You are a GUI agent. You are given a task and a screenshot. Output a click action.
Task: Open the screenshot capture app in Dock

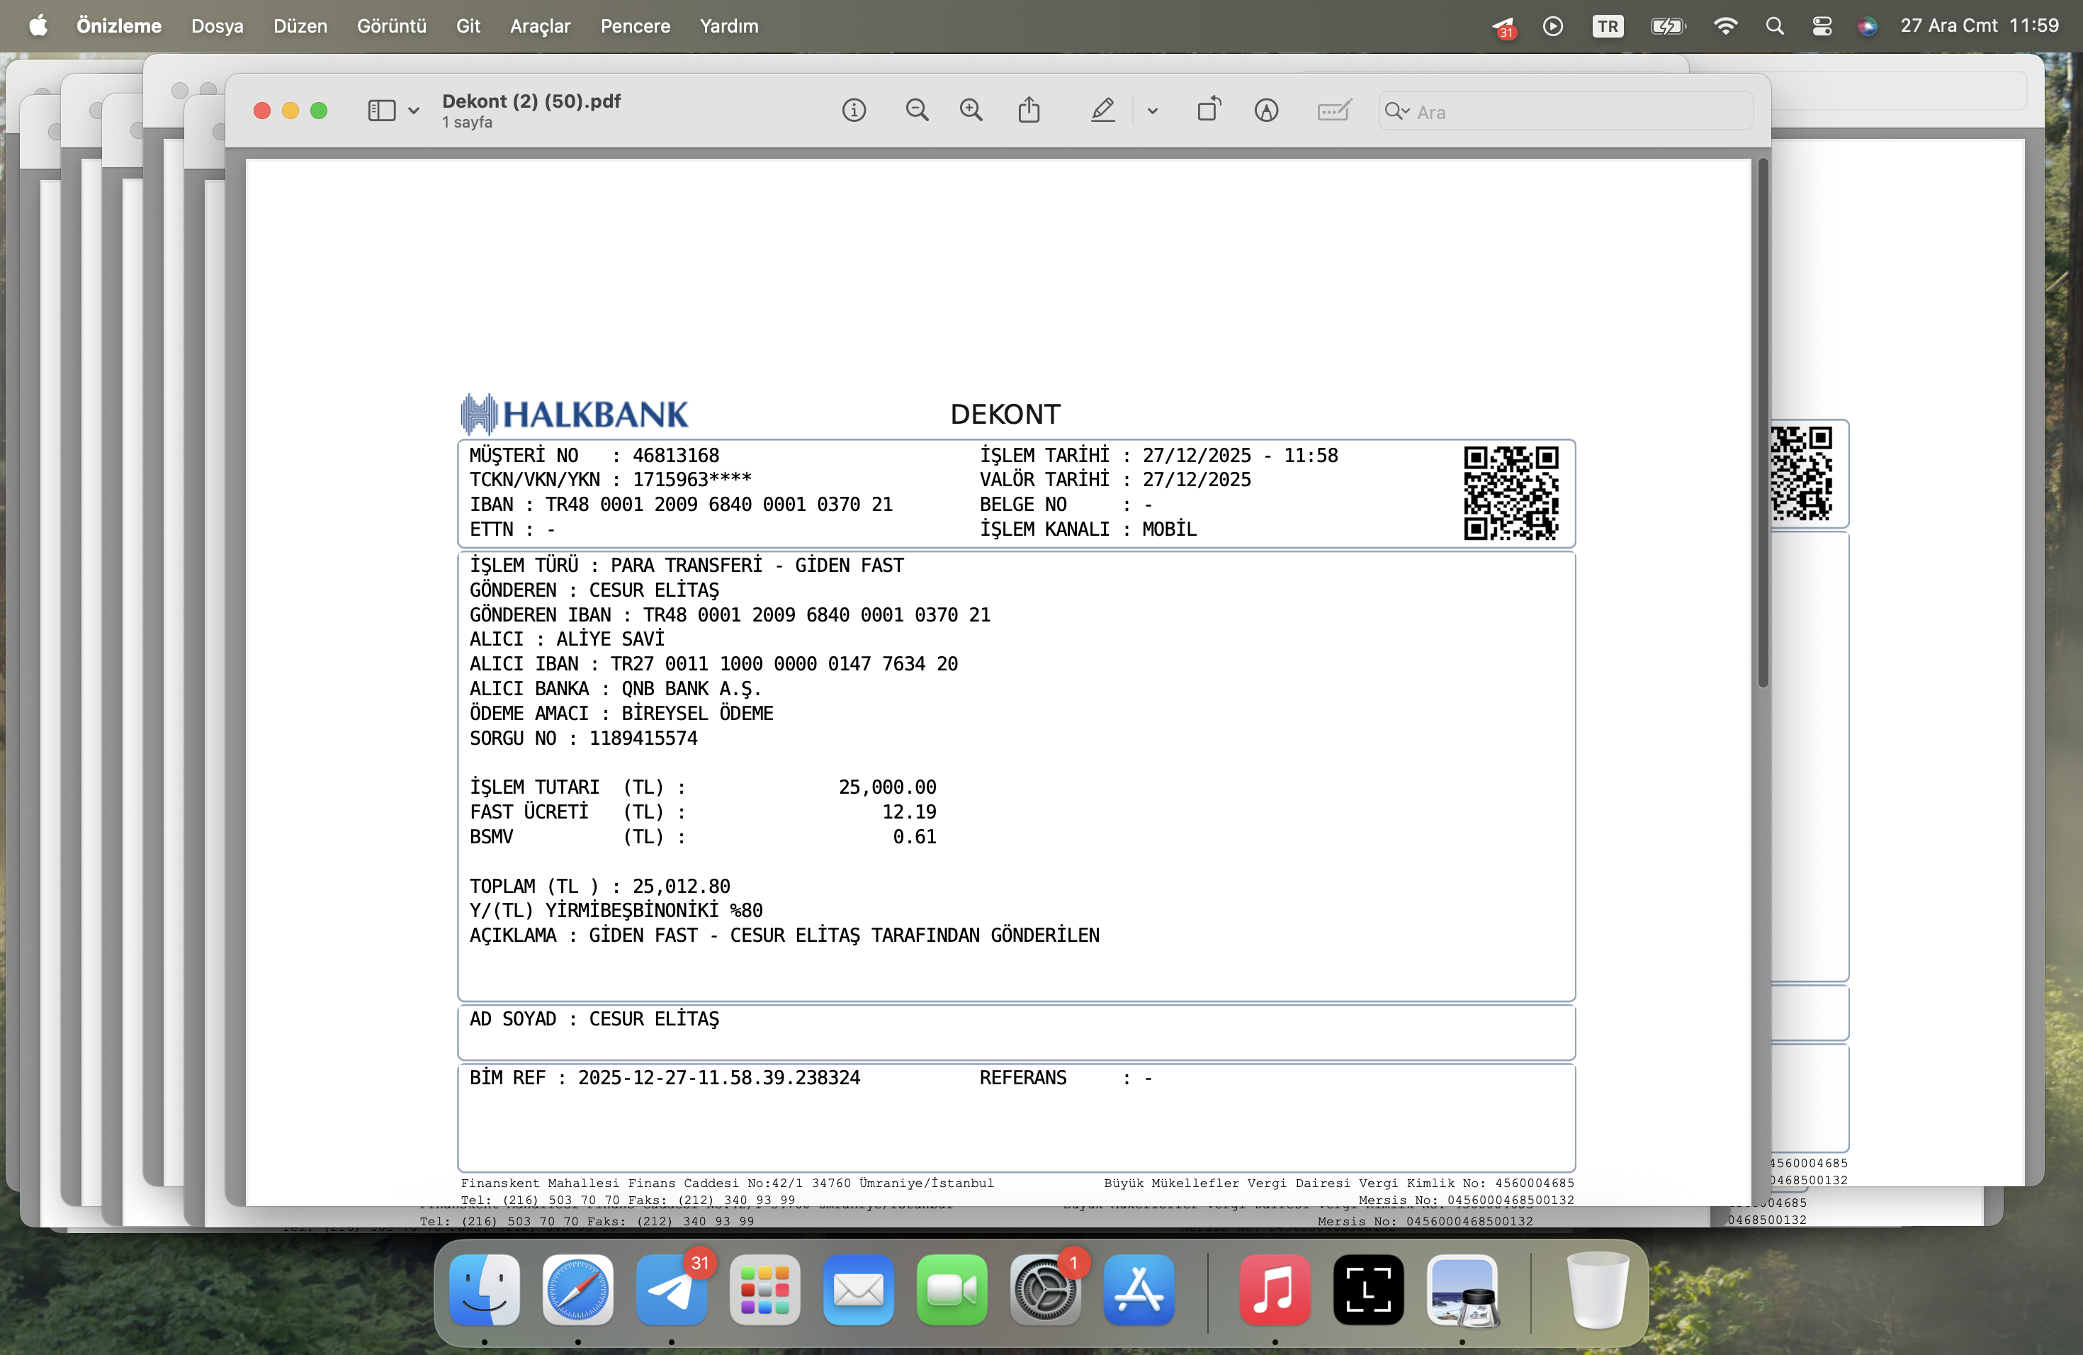click(1369, 1289)
